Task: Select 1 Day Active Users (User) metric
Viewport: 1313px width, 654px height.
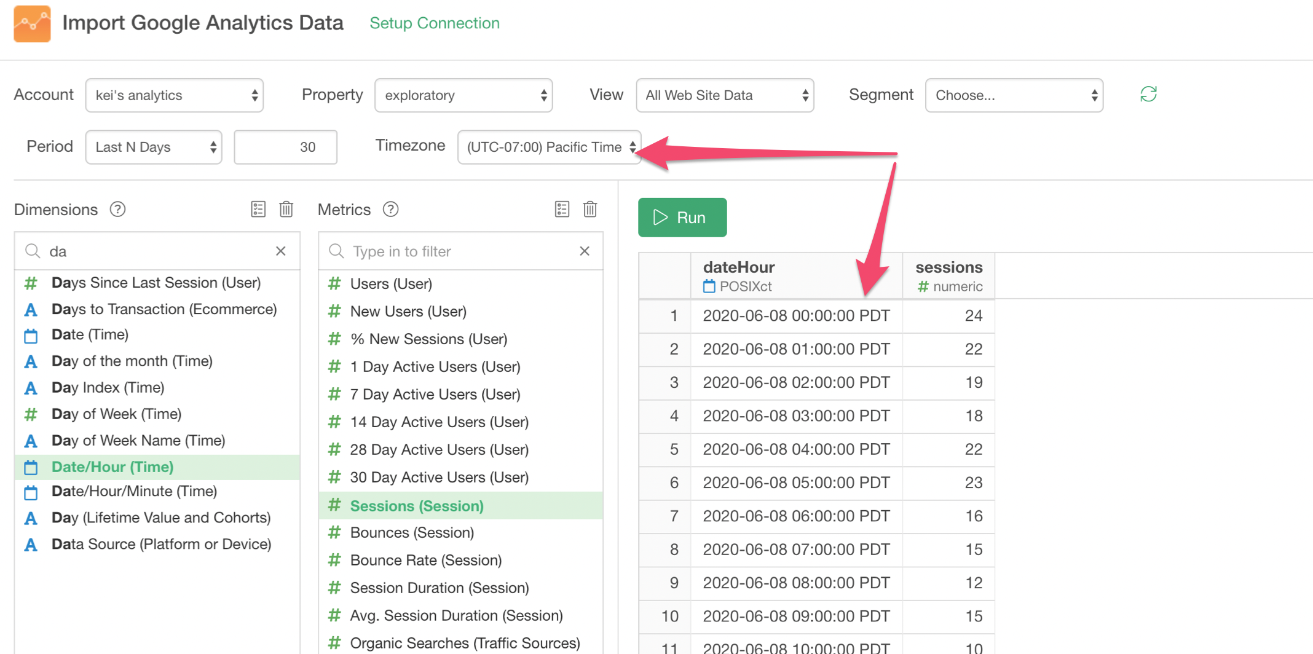Action: pyautogui.click(x=460, y=367)
